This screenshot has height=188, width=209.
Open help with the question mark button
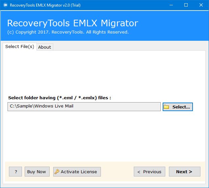tap(15, 172)
